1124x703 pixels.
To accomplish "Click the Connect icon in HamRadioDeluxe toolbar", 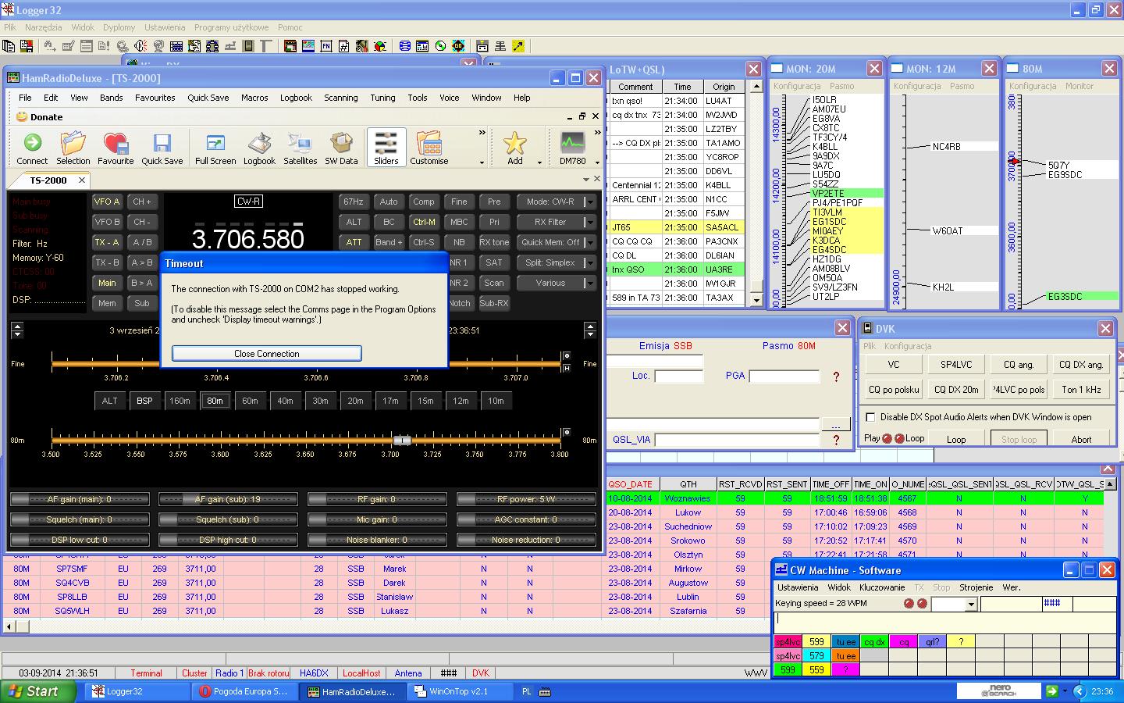I will point(32,148).
